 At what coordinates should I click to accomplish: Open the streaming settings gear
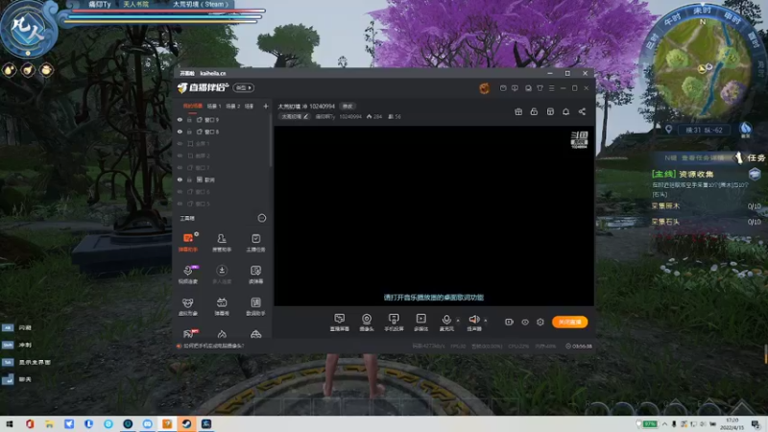coord(540,322)
